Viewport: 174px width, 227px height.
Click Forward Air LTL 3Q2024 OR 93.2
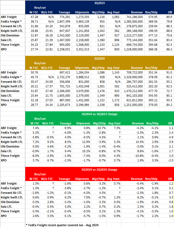[169, 82]
